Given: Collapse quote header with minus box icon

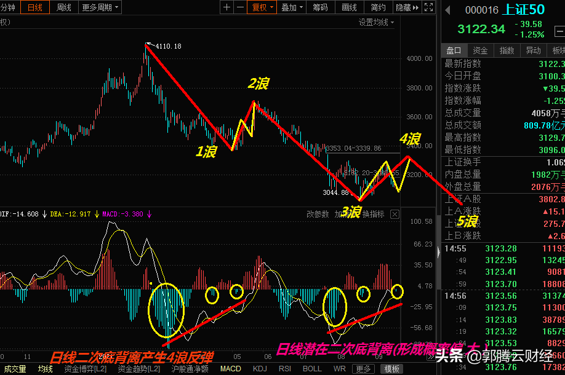Looking at the screenshot, I should (x=560, y=32).
